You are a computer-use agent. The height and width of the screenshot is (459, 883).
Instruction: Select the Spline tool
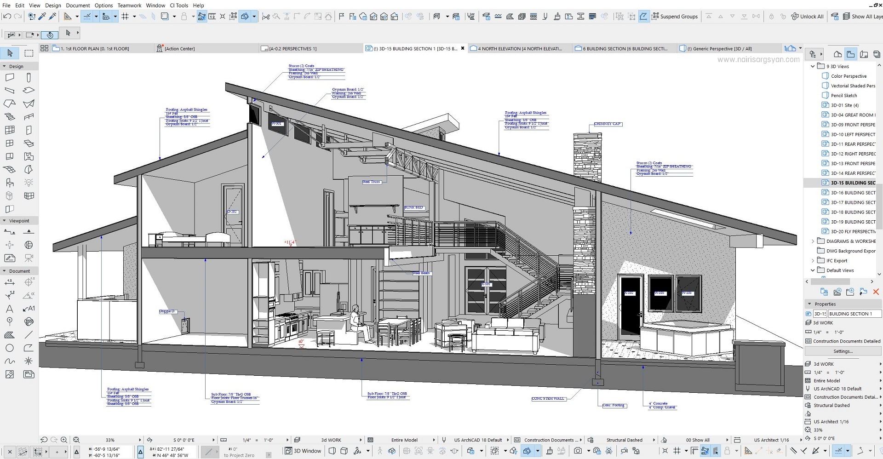(10, 361)
